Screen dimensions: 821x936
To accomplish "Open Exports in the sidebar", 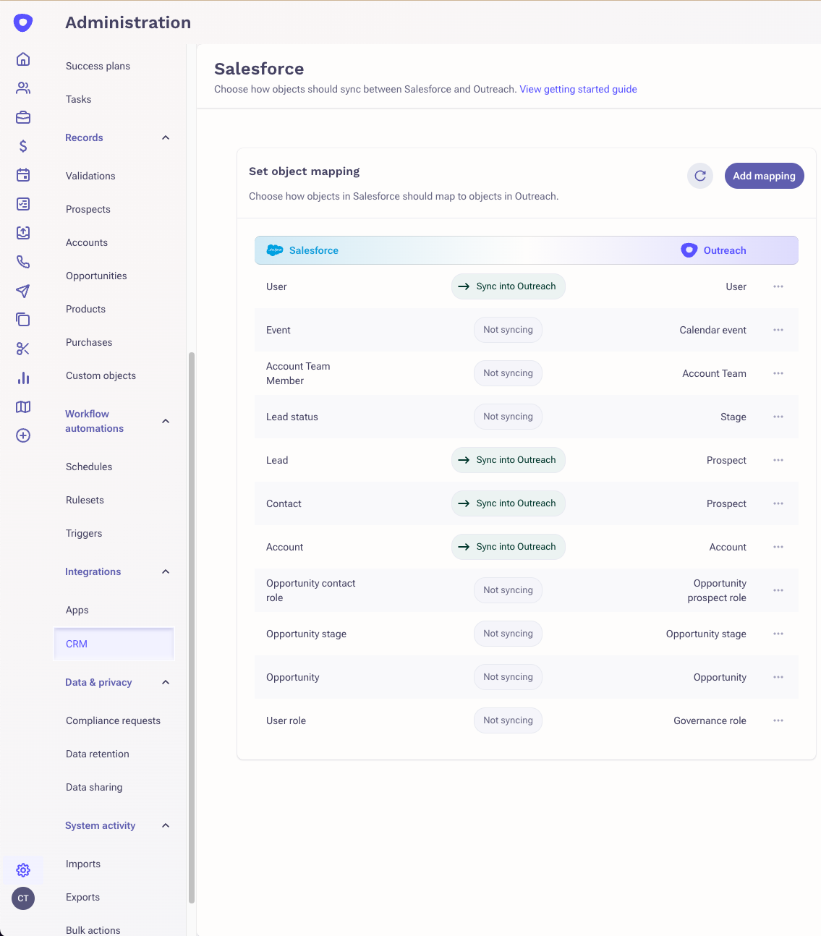I will (82, 897).
